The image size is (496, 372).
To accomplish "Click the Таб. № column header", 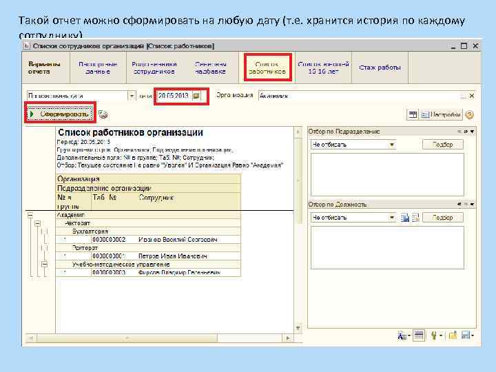I will click(105, 198).
